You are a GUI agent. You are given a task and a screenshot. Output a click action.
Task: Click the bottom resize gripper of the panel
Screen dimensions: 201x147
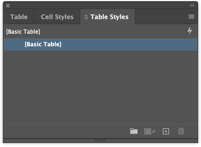point(100,140)
